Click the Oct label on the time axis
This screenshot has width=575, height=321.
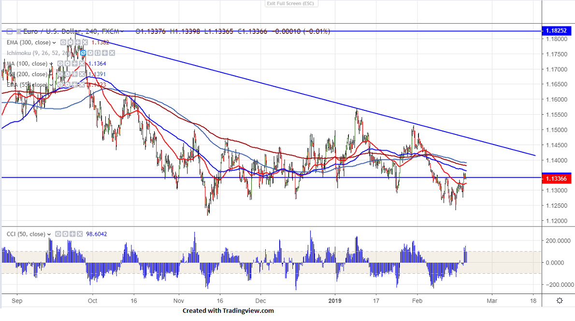coord(92,301)
